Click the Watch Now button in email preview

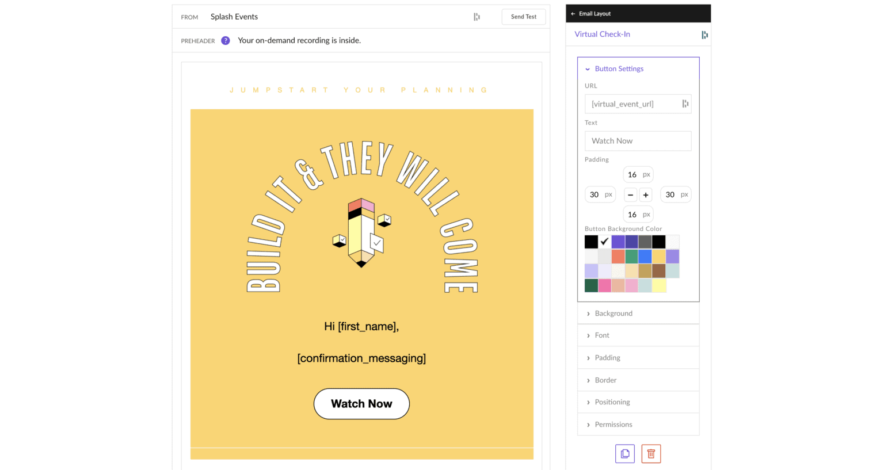tap(361, 404)
